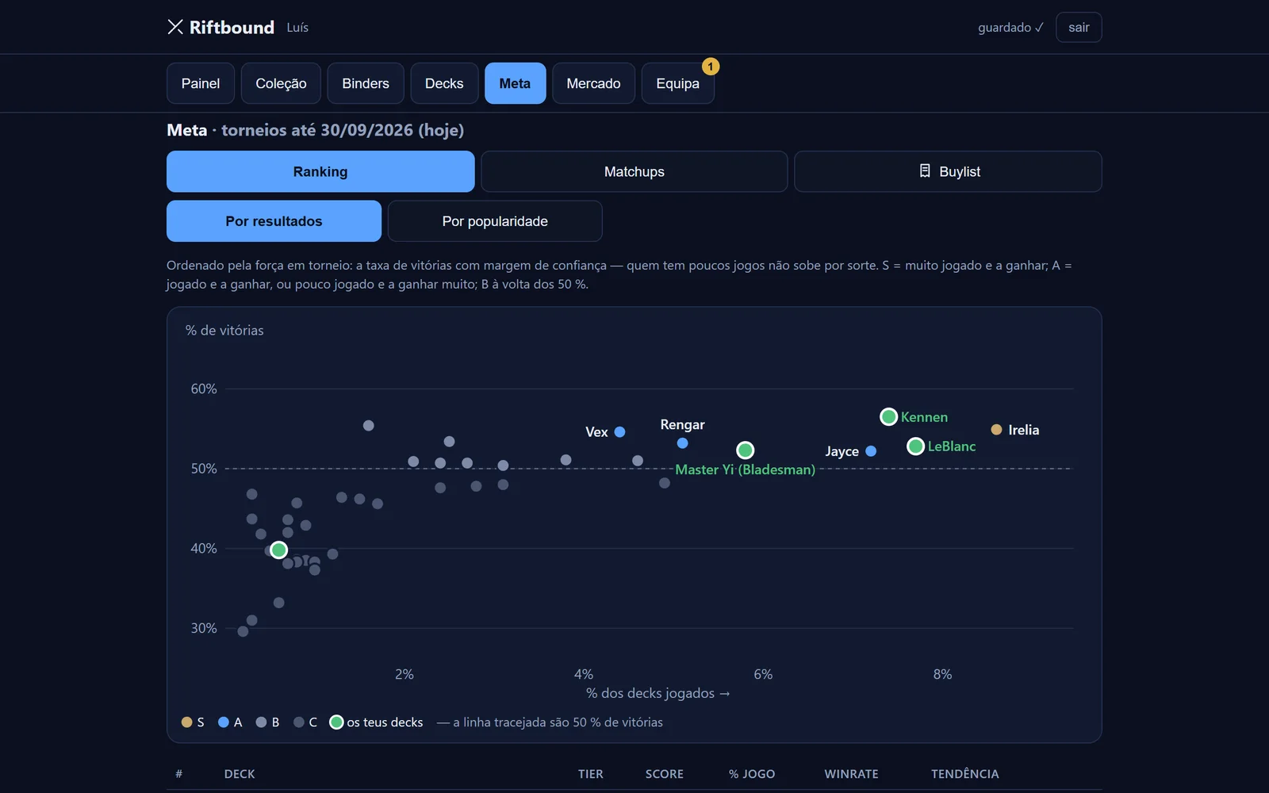The image size is (1269, 793).
Task: Click the Jayce label in chart
Action: click(842, 451)
